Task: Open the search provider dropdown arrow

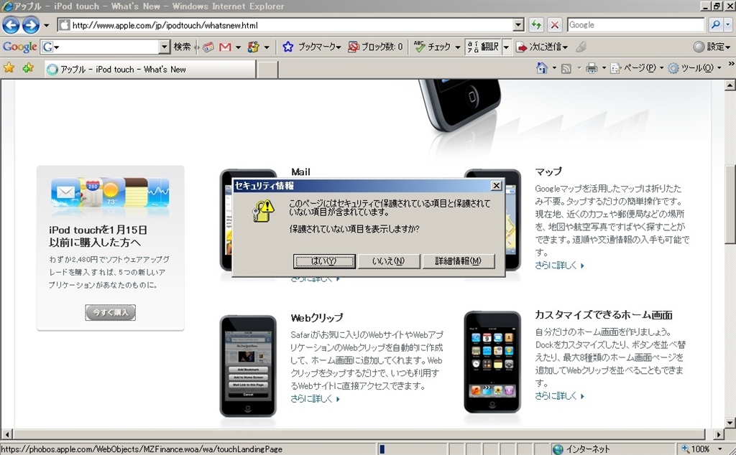Action: (729, 25)
